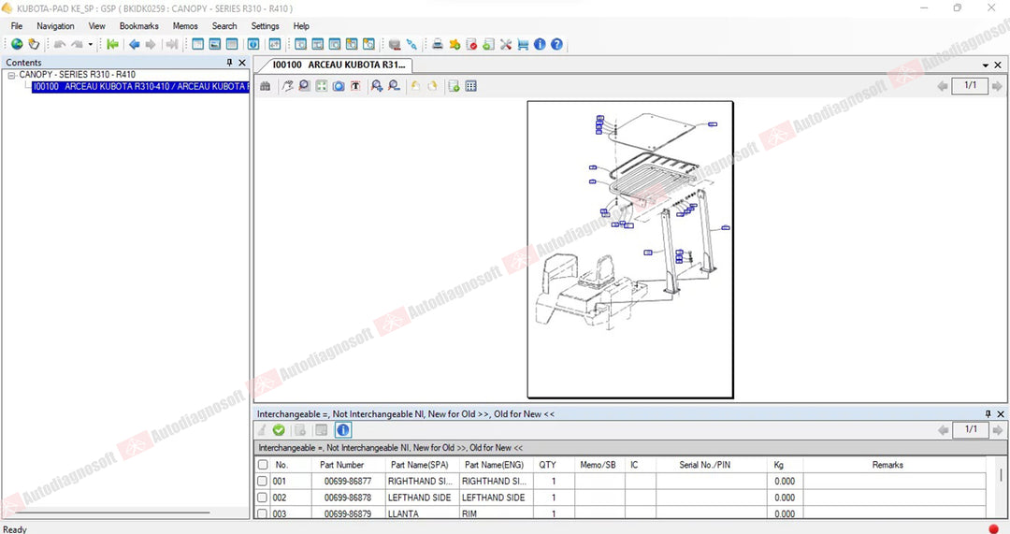
Task: Add bookmark with the star icon
Action: coord(454,44)
